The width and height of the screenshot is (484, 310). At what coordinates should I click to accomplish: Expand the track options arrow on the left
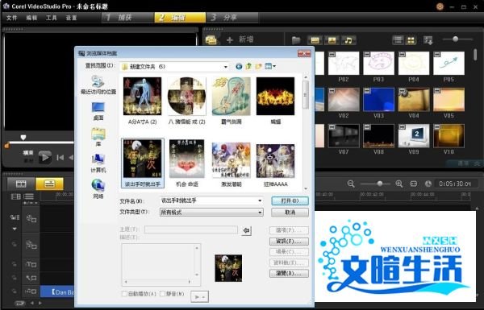pos(15,229)
